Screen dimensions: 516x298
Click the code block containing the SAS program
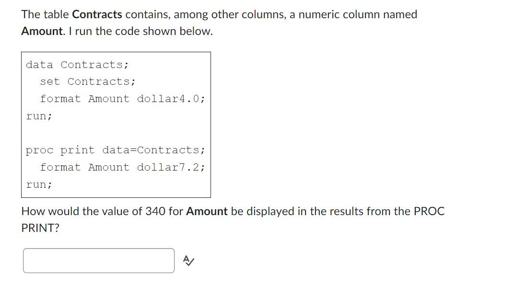click(x=115, y=125)
